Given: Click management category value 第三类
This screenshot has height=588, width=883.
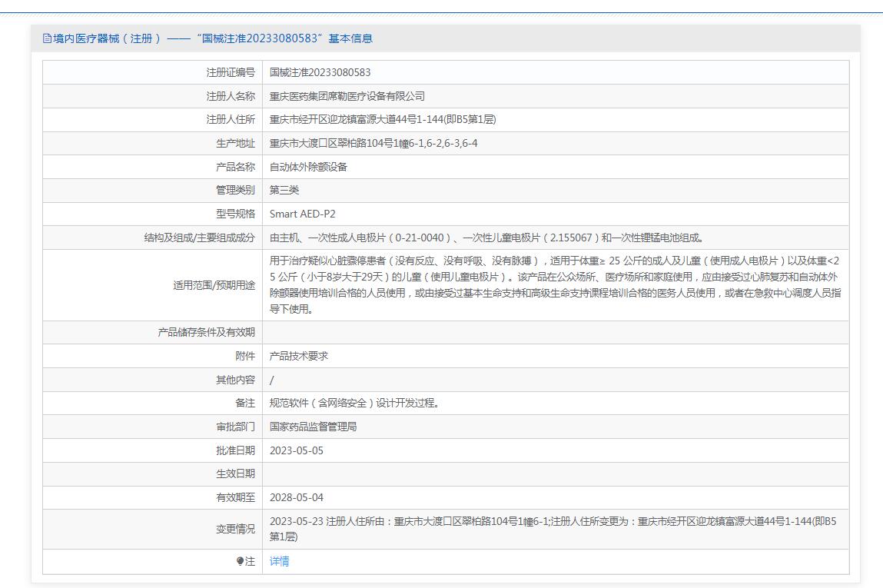Looking at the screenshot, I should point(284,191).
